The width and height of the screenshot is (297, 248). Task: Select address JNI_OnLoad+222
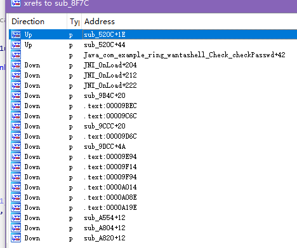pos(110,85)
